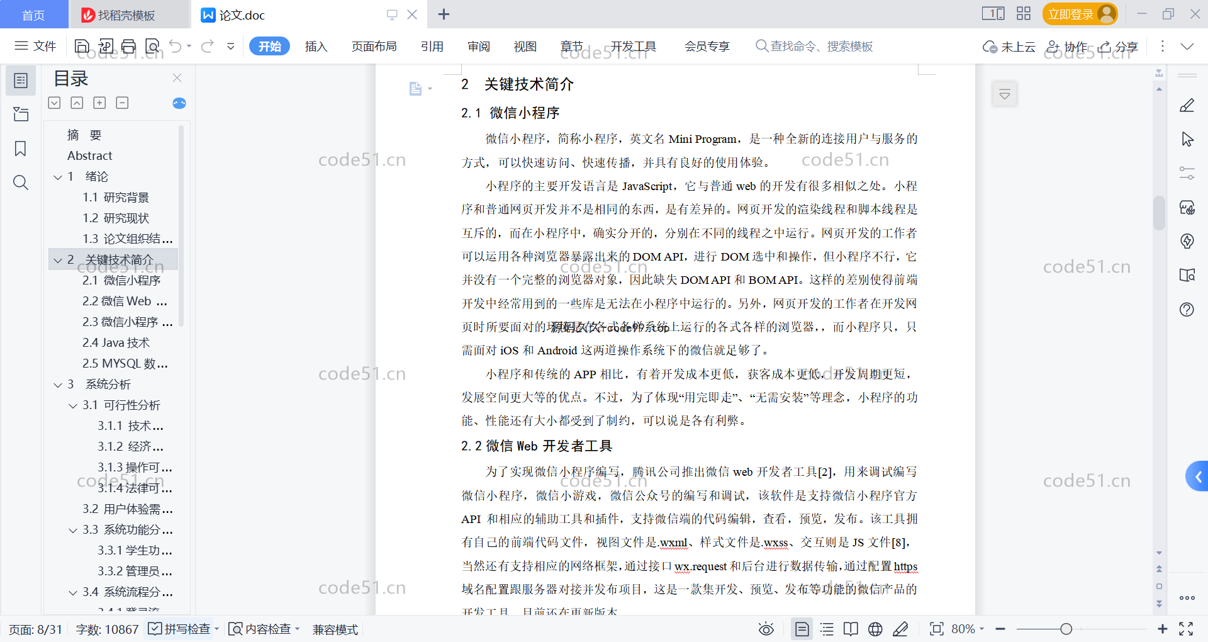Select the 审阅 ribbon tab
This screenshot has height=642, width=1208.
[x=478, y=46]
